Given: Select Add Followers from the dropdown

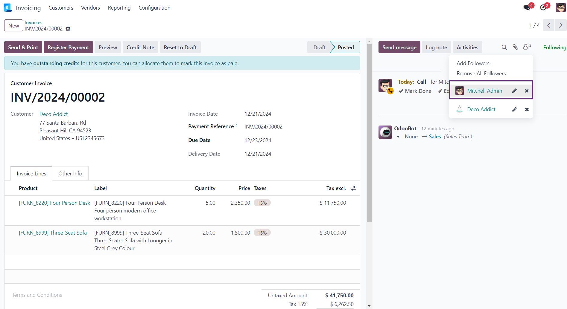Looking at the screenshot, I should tap(473, 63).
